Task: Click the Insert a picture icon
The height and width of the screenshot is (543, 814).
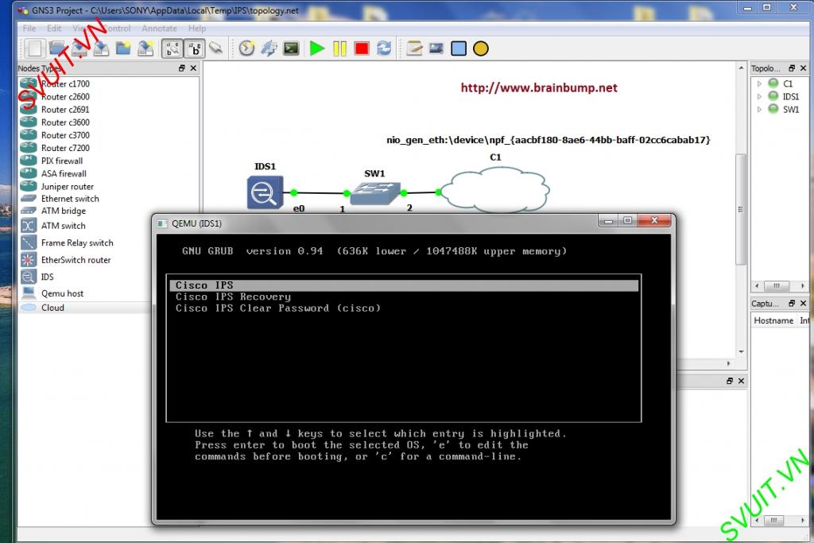Action: point(436,48)
